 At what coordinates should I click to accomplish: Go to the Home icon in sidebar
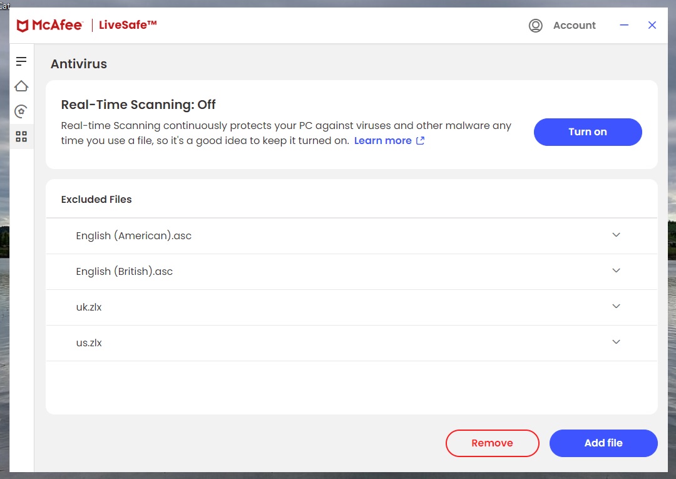point(21,86)
